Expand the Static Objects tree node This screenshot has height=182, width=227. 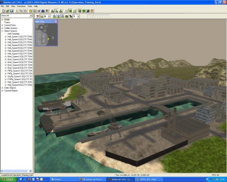tap(2, 88)
